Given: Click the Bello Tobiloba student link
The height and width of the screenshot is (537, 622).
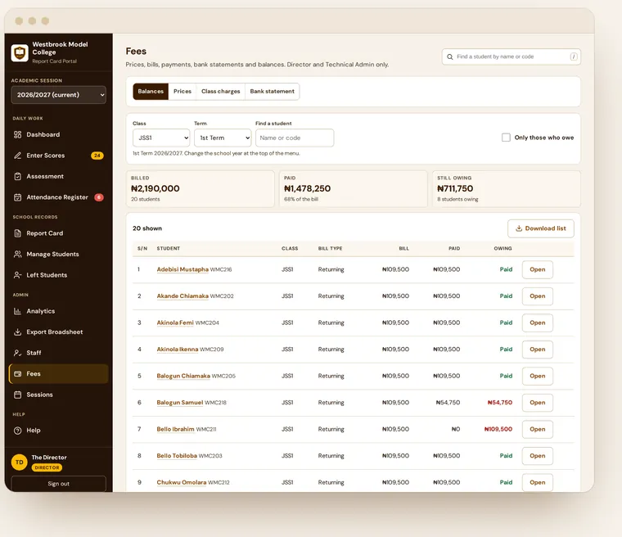Looking at the screenshot, I should click(177, 456).
